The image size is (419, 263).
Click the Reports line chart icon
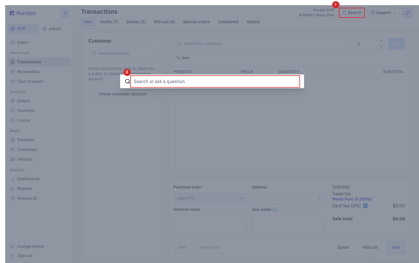point(13,189)
